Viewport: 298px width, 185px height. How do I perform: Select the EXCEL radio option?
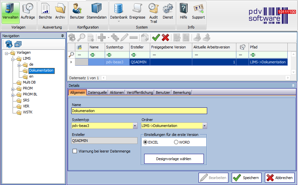click(145, 142)
